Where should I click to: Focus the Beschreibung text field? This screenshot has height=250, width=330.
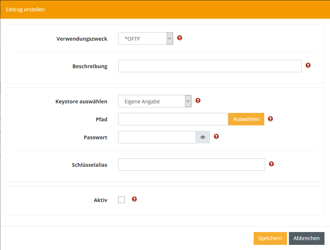[210, 66]
